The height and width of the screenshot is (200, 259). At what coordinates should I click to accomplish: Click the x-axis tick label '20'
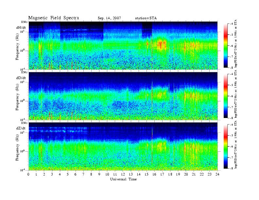click(x=186, y=174)
